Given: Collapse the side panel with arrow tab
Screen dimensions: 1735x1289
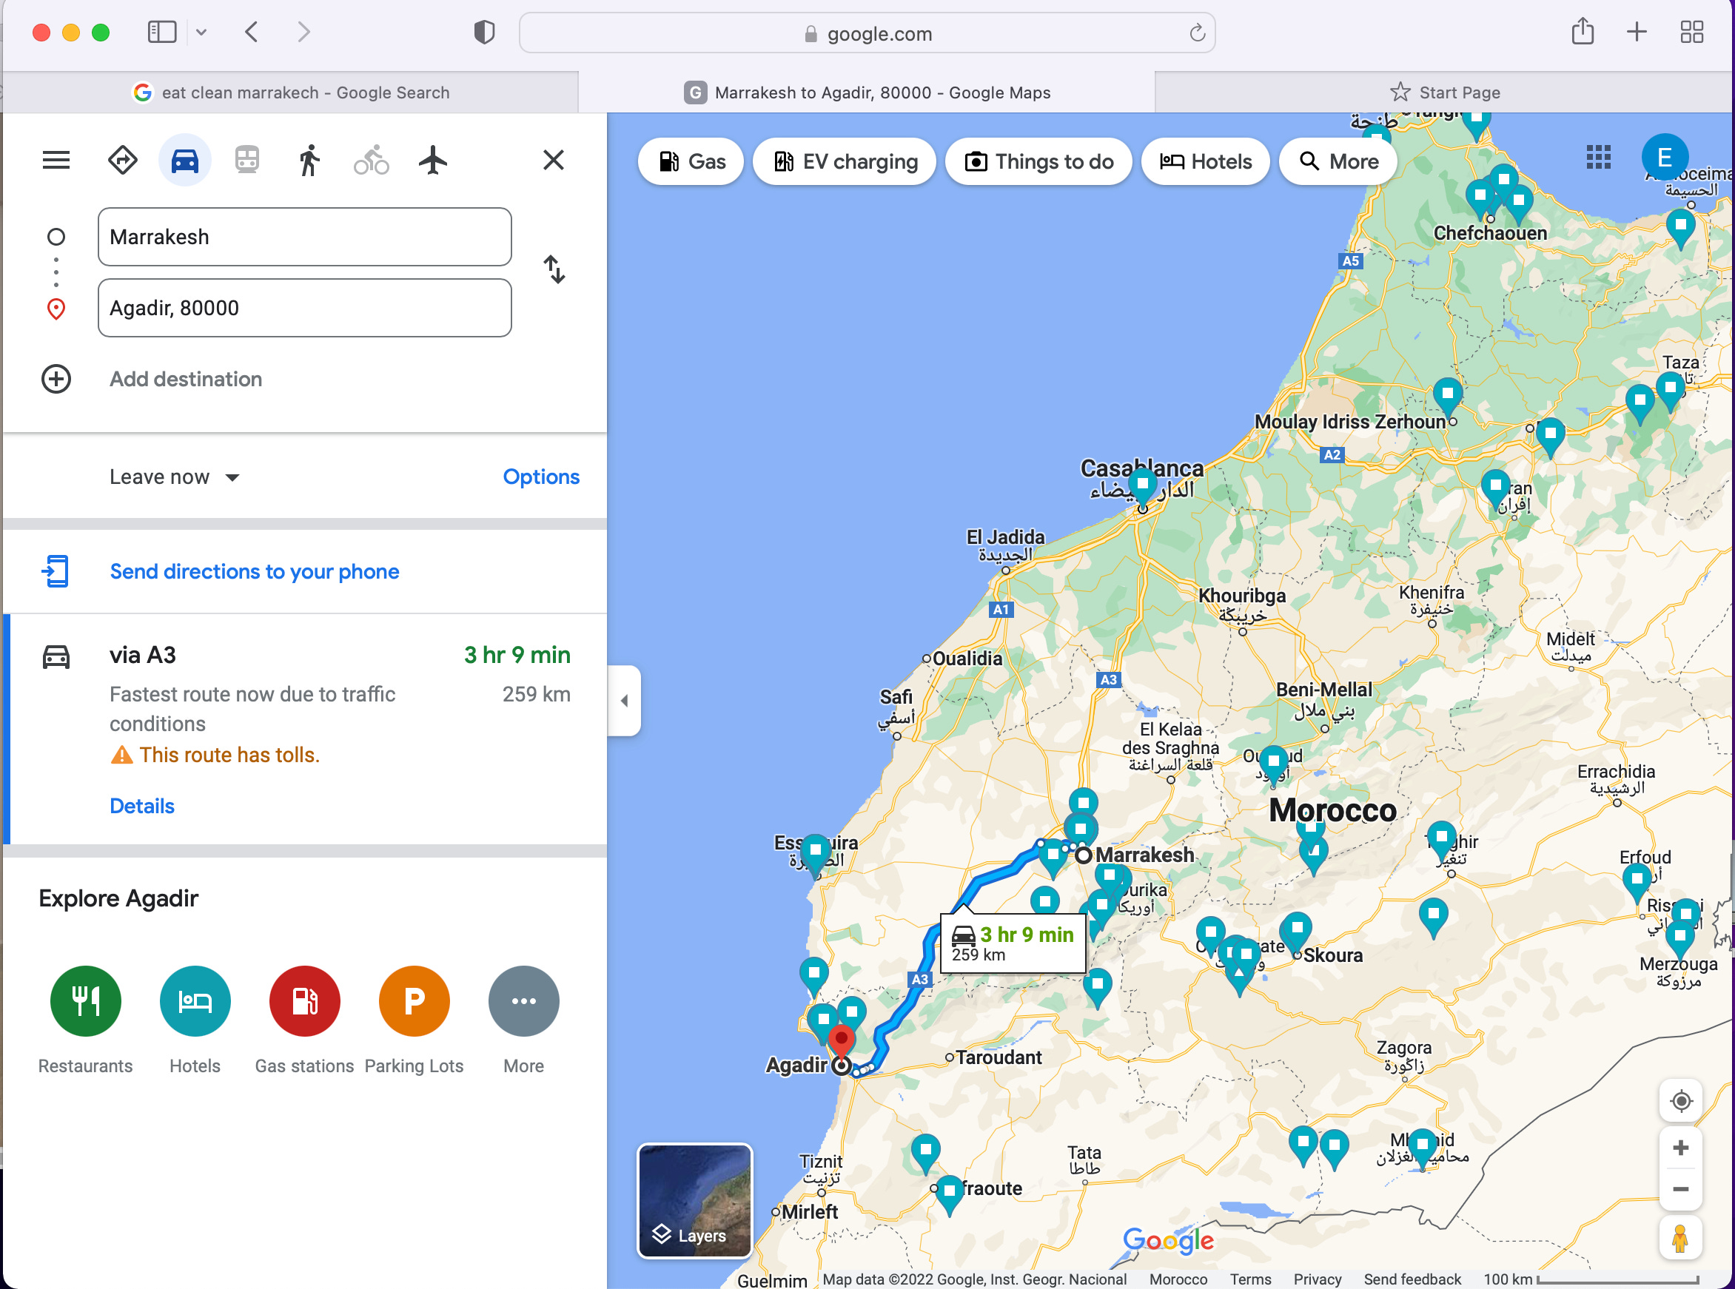Looking at the screenshot, I should coord(625,701).
